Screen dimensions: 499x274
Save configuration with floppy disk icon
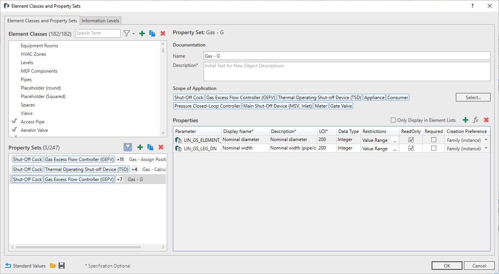coord(62,266)
